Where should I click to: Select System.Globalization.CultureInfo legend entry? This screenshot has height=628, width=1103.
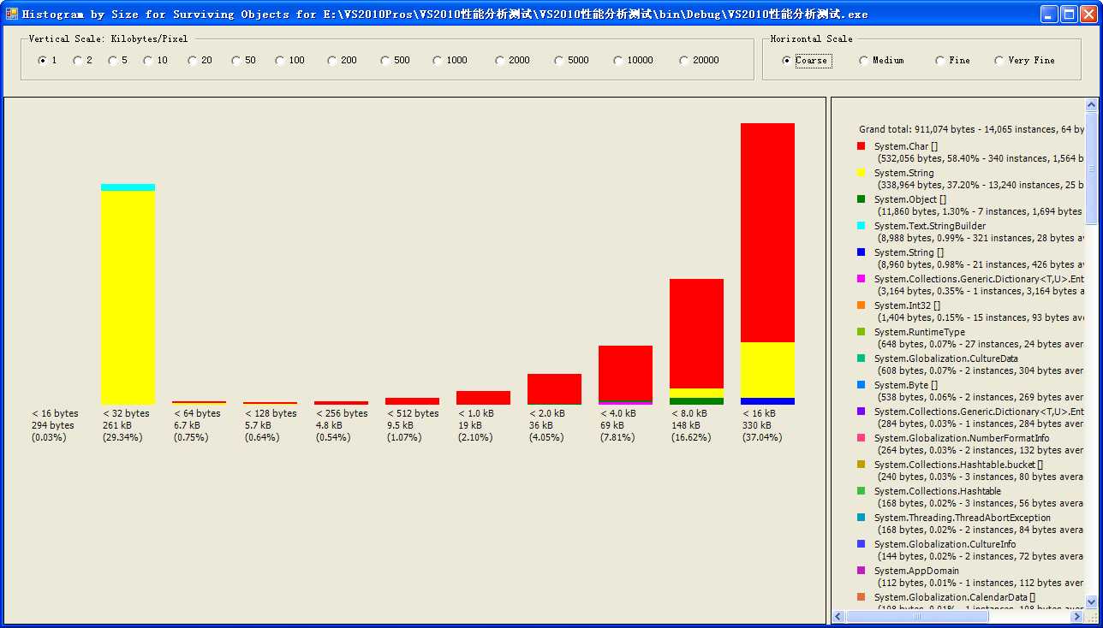pyautogui.click(x=945, y=545)
